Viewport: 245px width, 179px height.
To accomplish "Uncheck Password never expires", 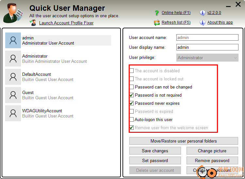I will (x=132, y=103).
